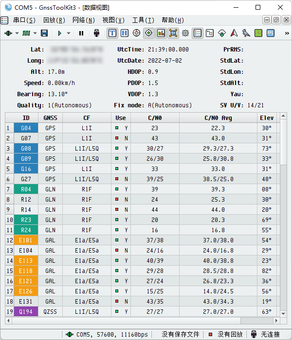Restore the inner data view child window
Viewport: 292px width, 340px height.
click(276, 20)
